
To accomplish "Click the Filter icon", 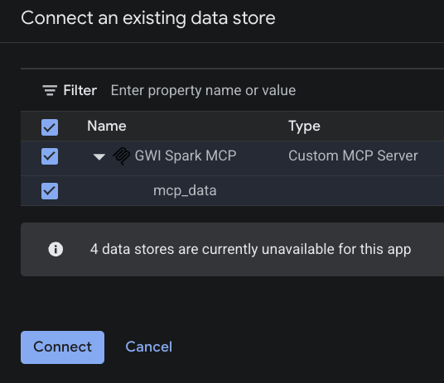I will (50, 90).
